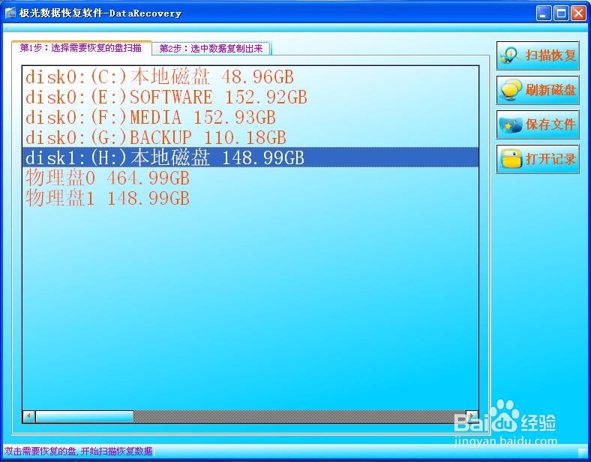The height and width of the screenshot is (462, 591).
Task: Save files using the 保存文件 label
Action: (x=550, y=124)
